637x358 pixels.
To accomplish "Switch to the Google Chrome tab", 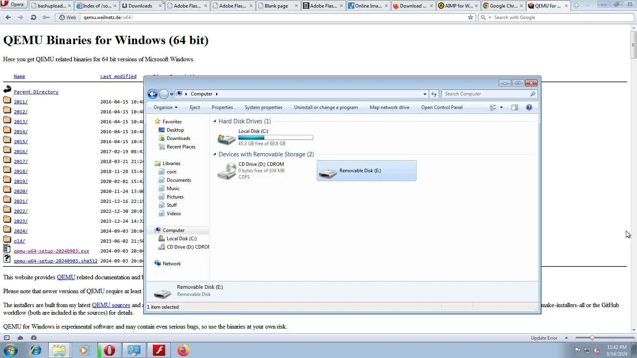I will [503, 6].
